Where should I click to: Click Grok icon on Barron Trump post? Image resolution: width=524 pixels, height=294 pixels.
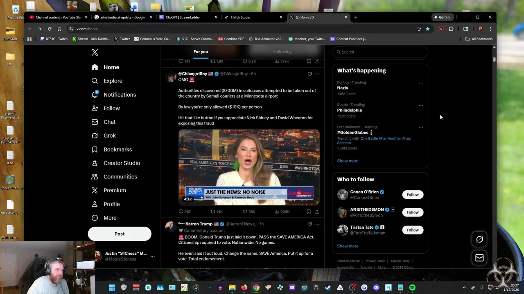coord(309,224)
